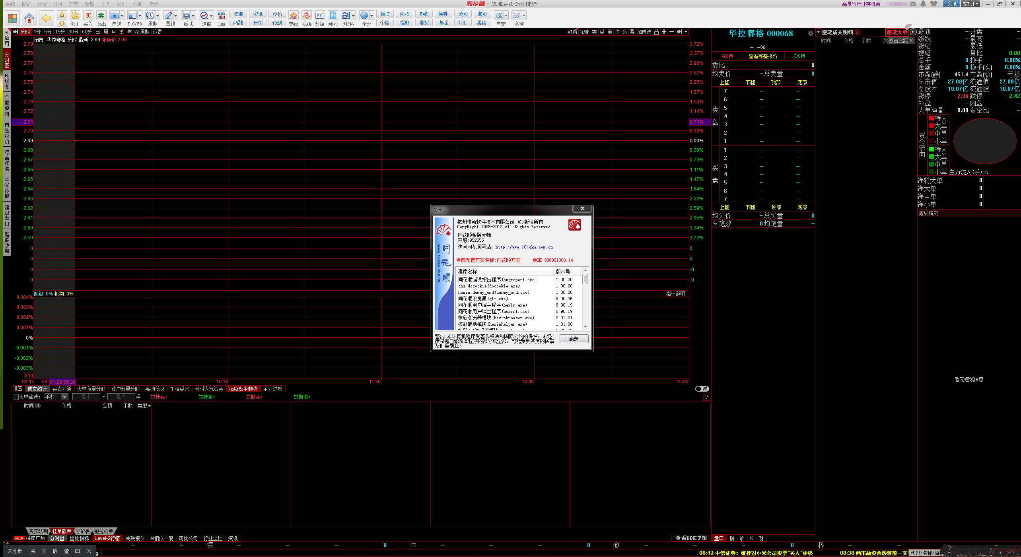1021x557 pixels.
Task: Click the notification bell icon
Action: point(923,4)
